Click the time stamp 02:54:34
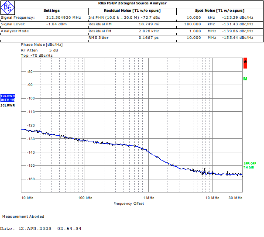 point(69,229)
